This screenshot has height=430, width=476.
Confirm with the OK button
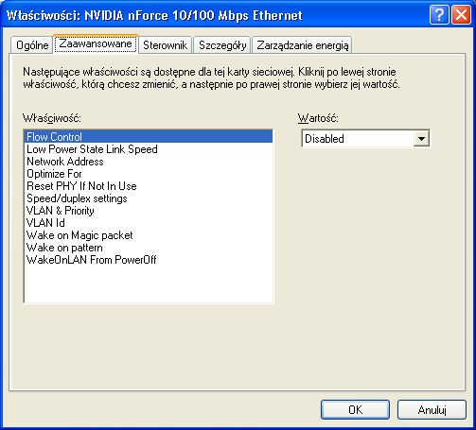355,409
